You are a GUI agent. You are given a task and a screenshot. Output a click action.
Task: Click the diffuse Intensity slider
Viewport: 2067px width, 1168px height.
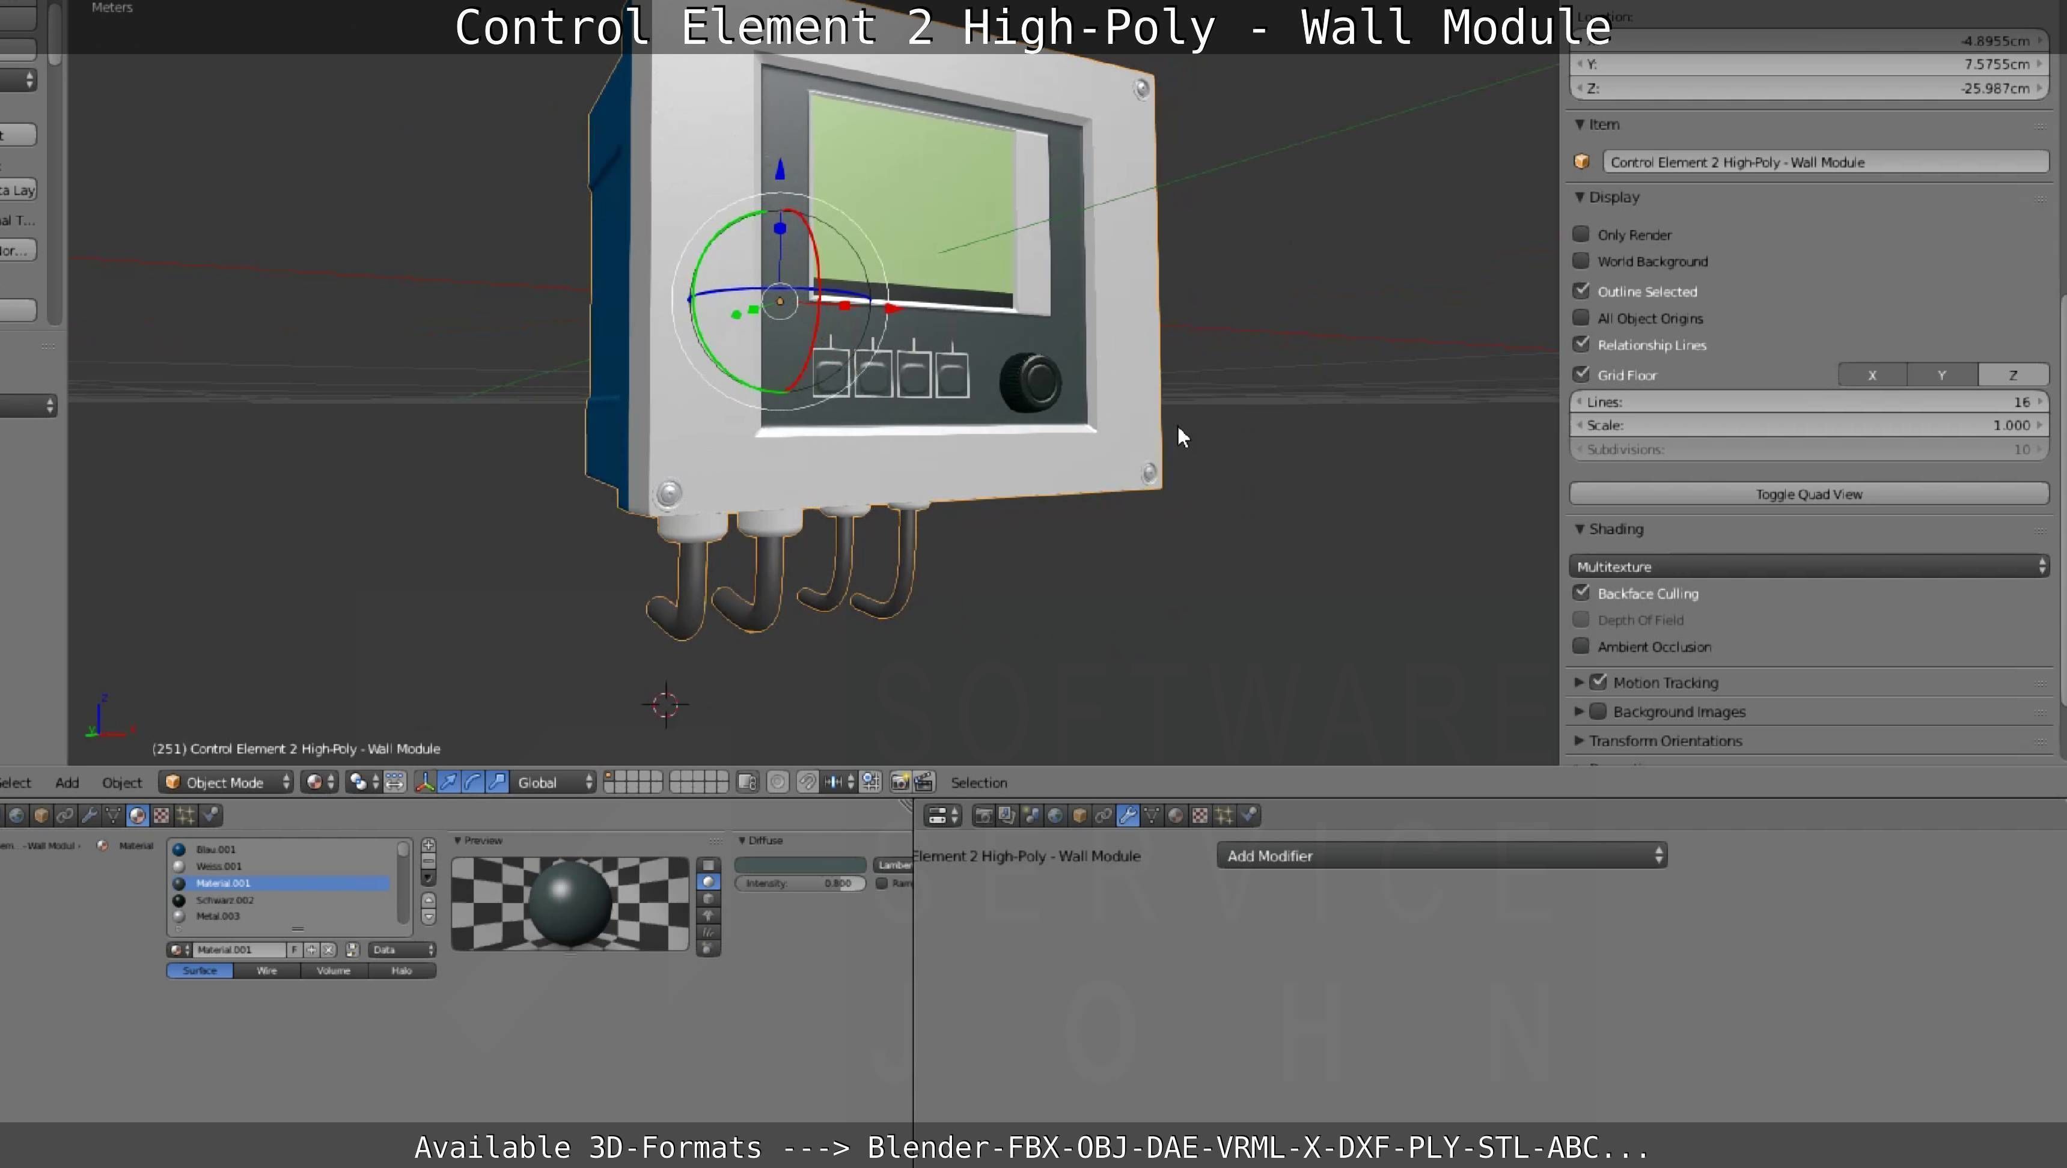800,883
